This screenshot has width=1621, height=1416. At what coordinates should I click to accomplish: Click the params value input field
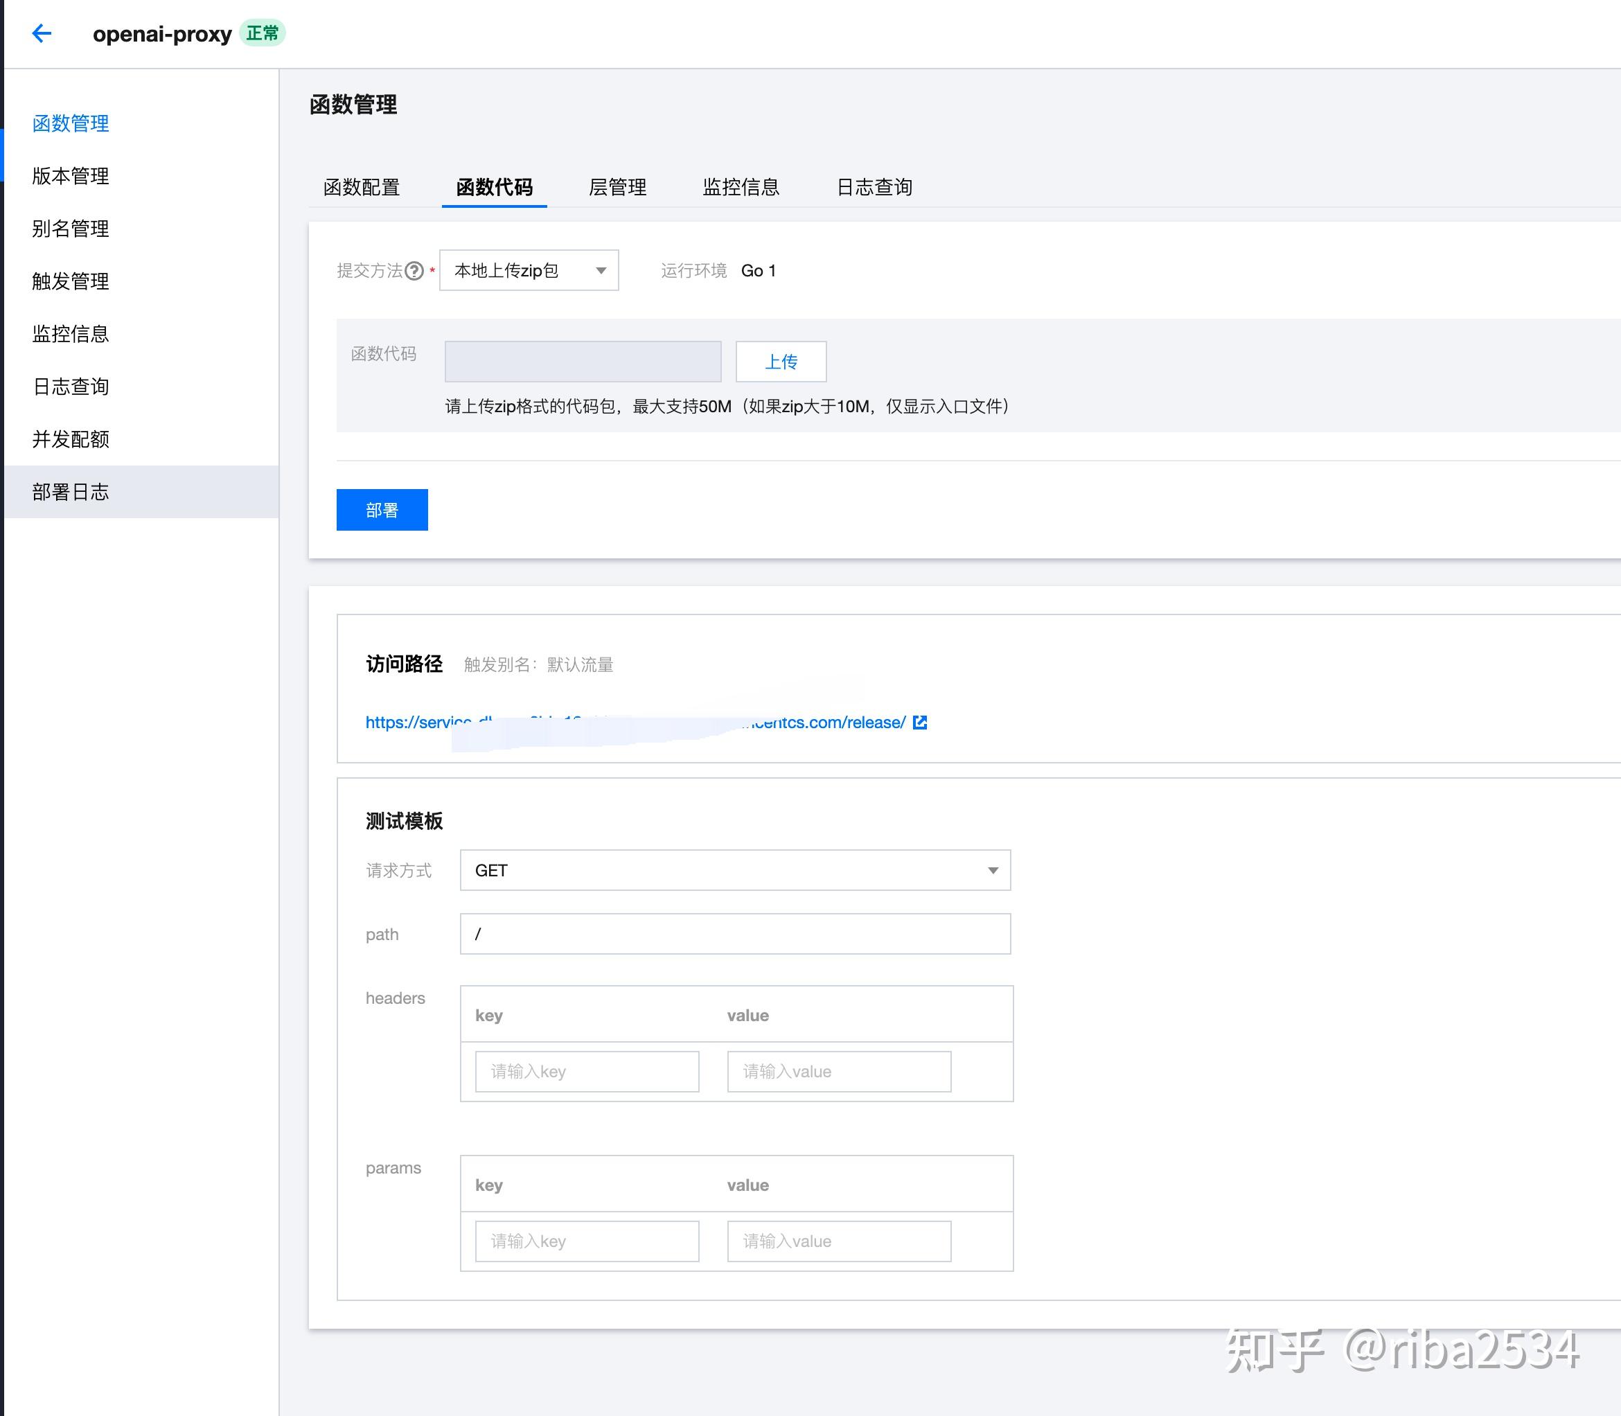tap(838, 1241)
